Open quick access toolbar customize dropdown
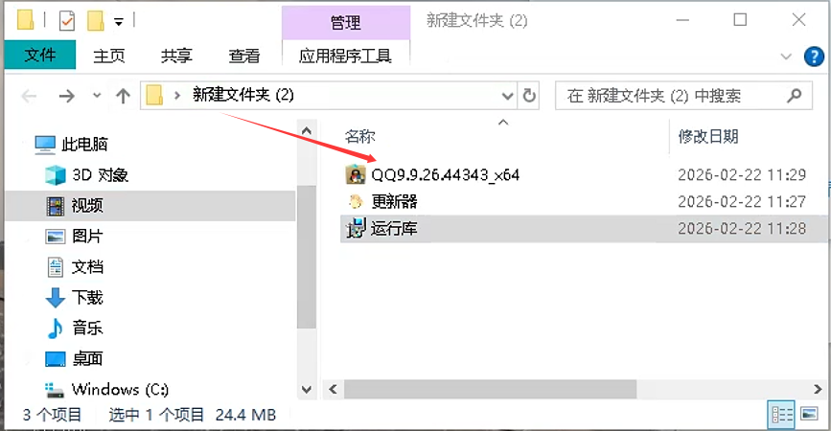This screenshot has width=831, height=431. coord(119,22)
